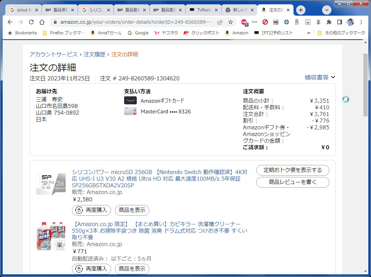Open the tab search chevron button
Image resolution: width=371 pixels, height=277 pixels.
coord(327,10)
